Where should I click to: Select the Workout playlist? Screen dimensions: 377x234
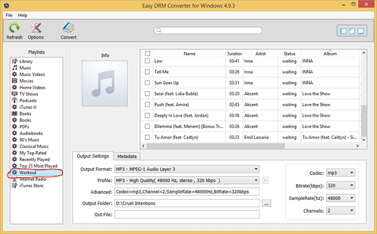[36, 172]
